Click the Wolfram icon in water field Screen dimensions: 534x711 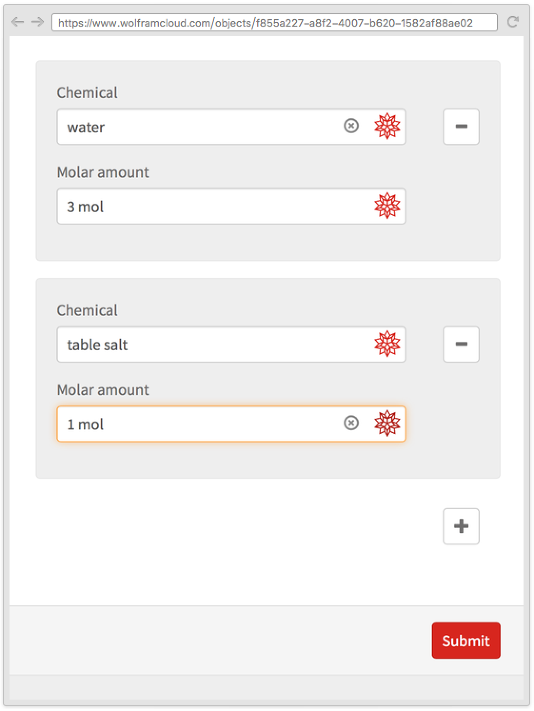(387, 126)
